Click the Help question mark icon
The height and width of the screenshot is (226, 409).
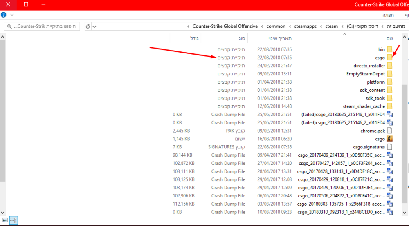(4, 15)
